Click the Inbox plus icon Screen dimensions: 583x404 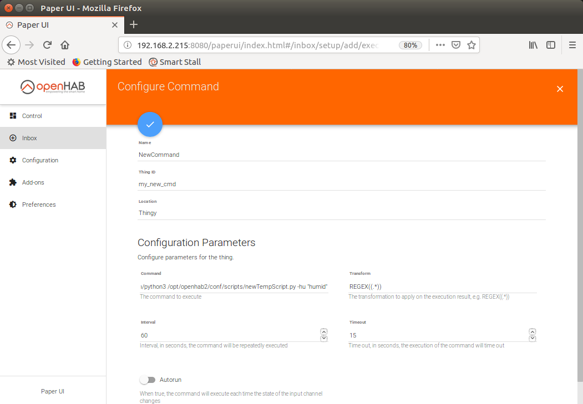[x=13, y=138]
